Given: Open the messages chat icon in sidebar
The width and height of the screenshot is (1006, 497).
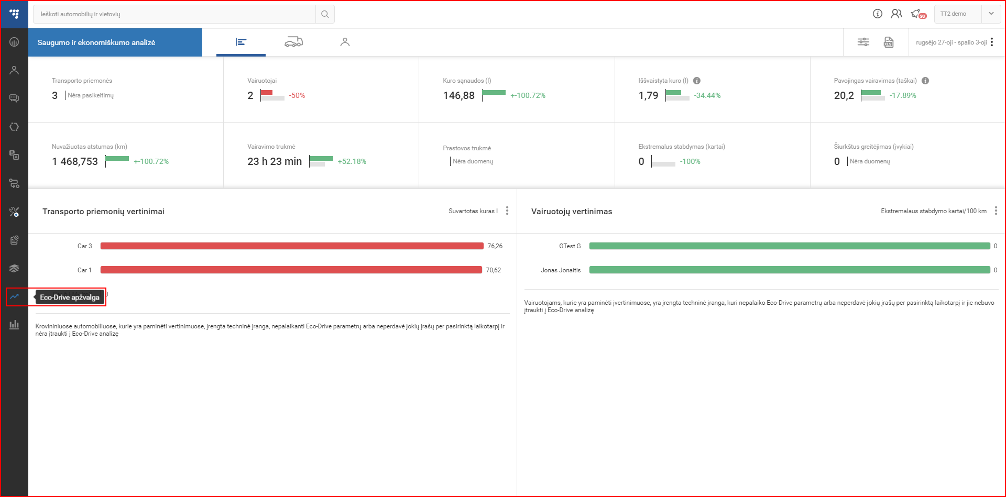Looking at the screenshot, I should (x=14, y=98).
